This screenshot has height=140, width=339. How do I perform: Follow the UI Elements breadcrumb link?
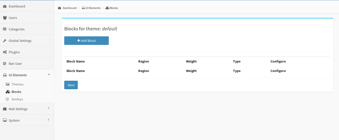[x=93, y=8]
